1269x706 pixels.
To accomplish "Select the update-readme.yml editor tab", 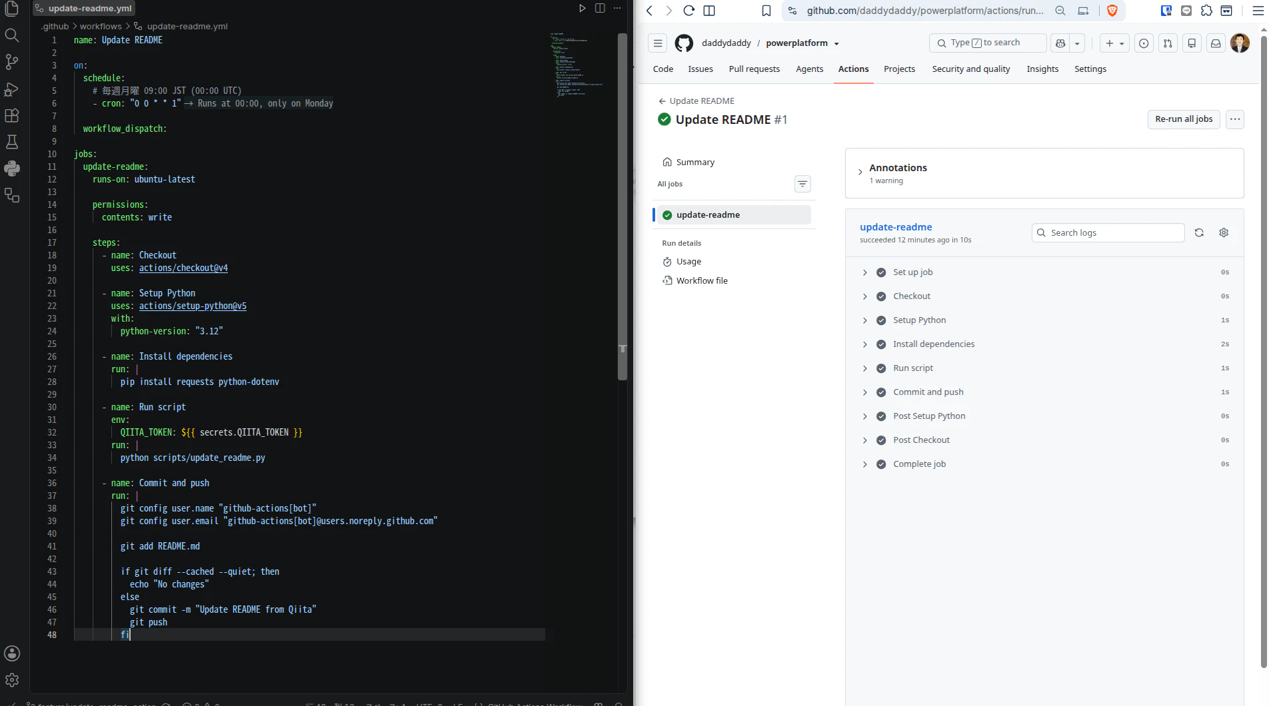I will 84,9.
